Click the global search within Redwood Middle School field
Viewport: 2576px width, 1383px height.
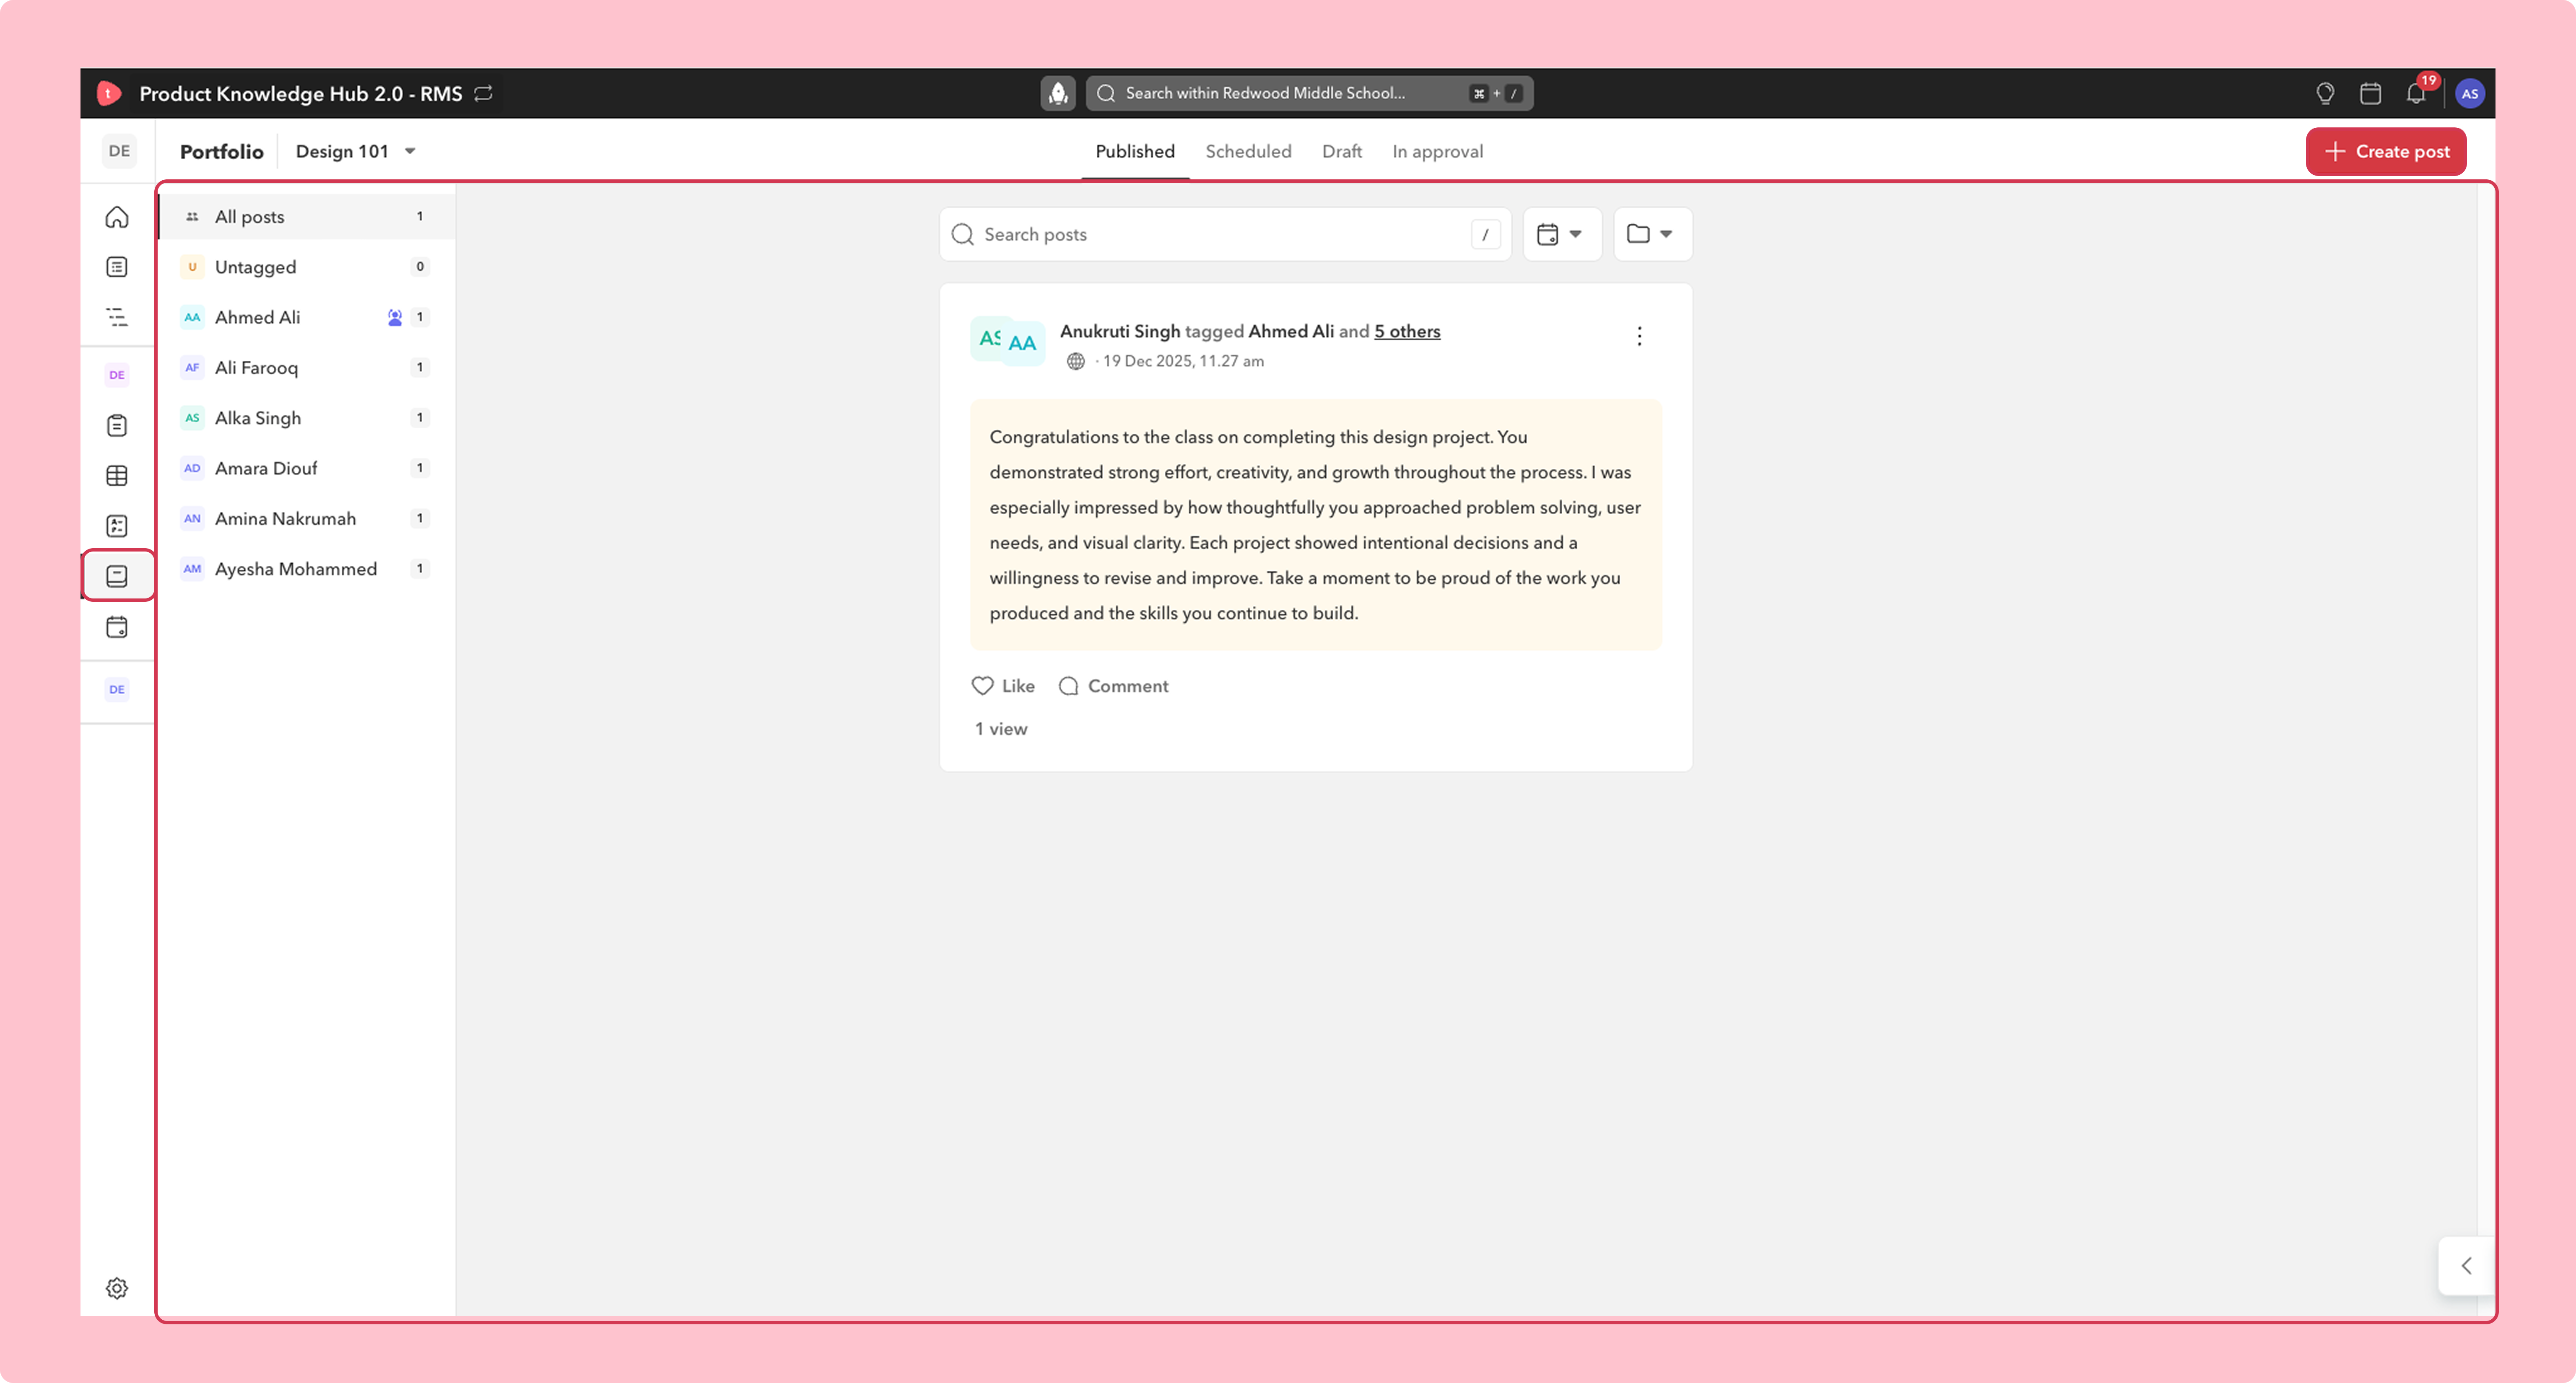[x=1309, y=93]
